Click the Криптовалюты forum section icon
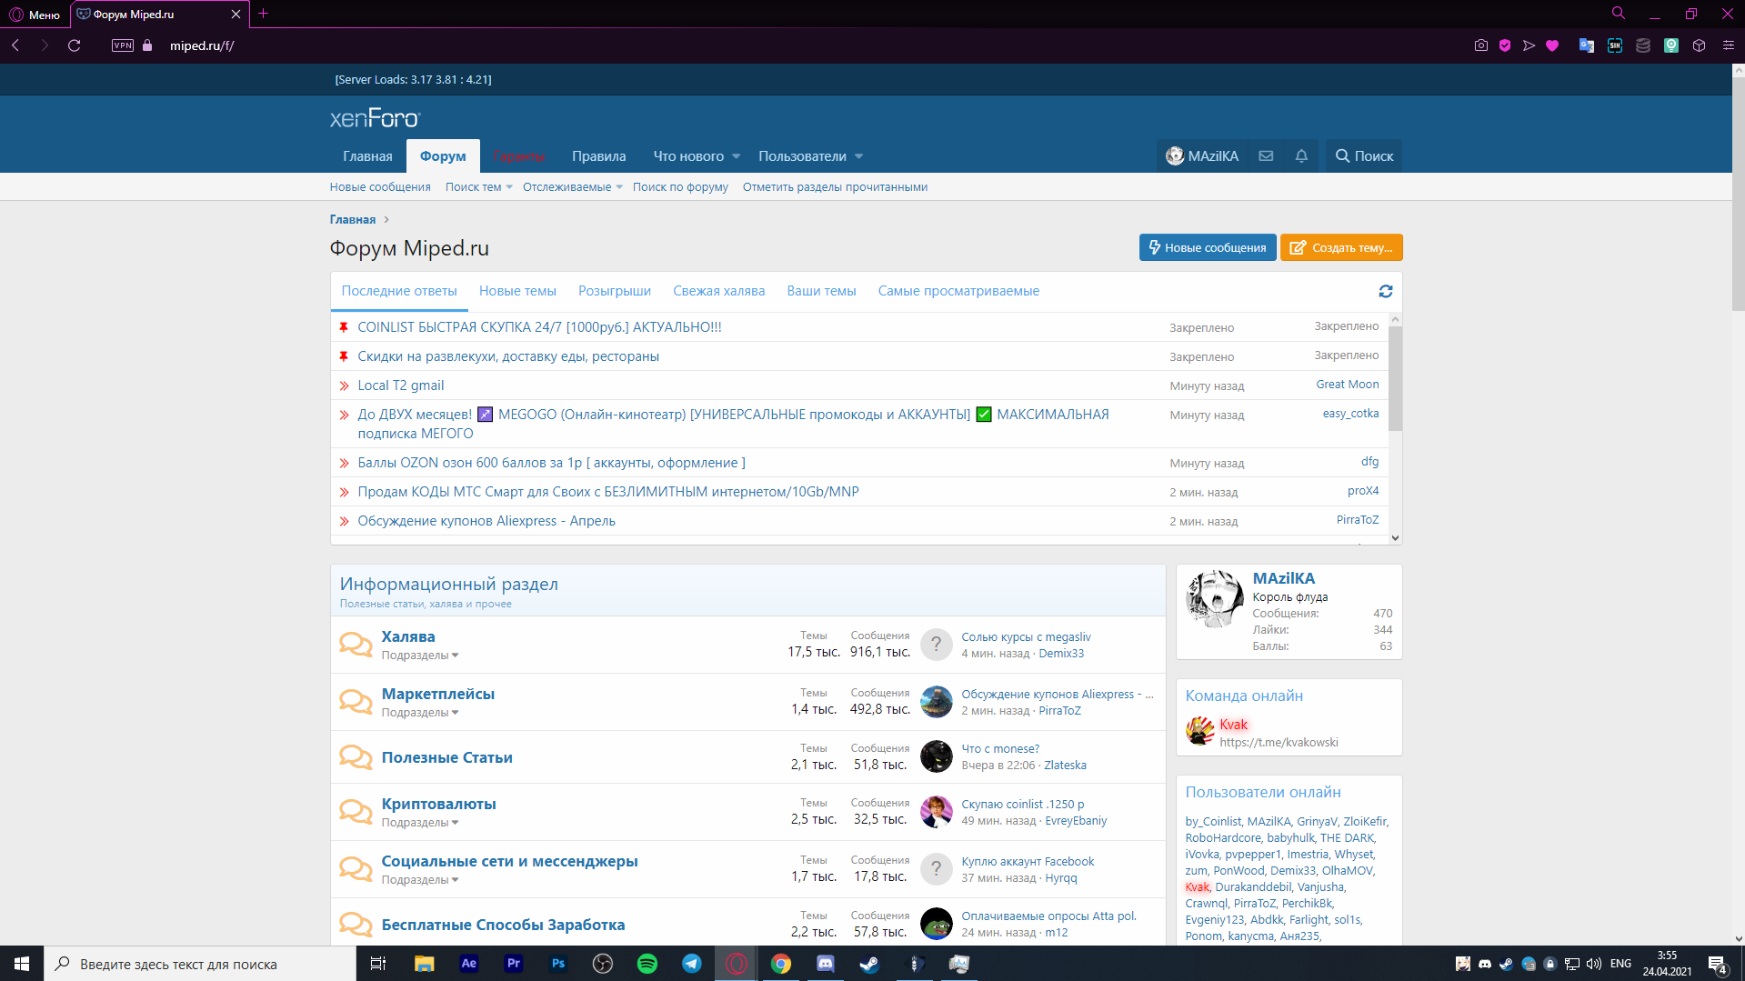Screen dimensions: 1745x981 tap(356, 812)
